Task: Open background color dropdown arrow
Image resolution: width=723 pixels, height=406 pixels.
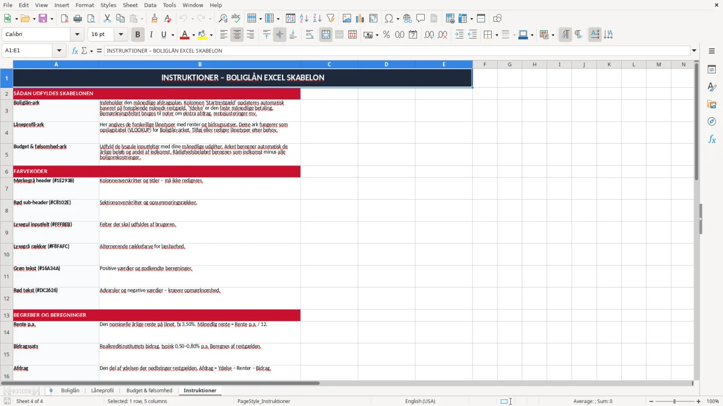Action: pyautogui.click(x=211, y=35)
